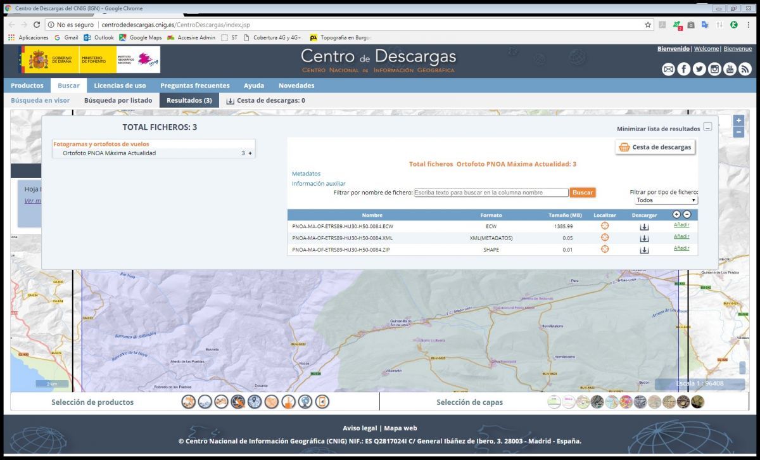The height and width of the screenshot is (460, 760).
Task: Select the map pin product icon
Action: click(x=255, y=402)
